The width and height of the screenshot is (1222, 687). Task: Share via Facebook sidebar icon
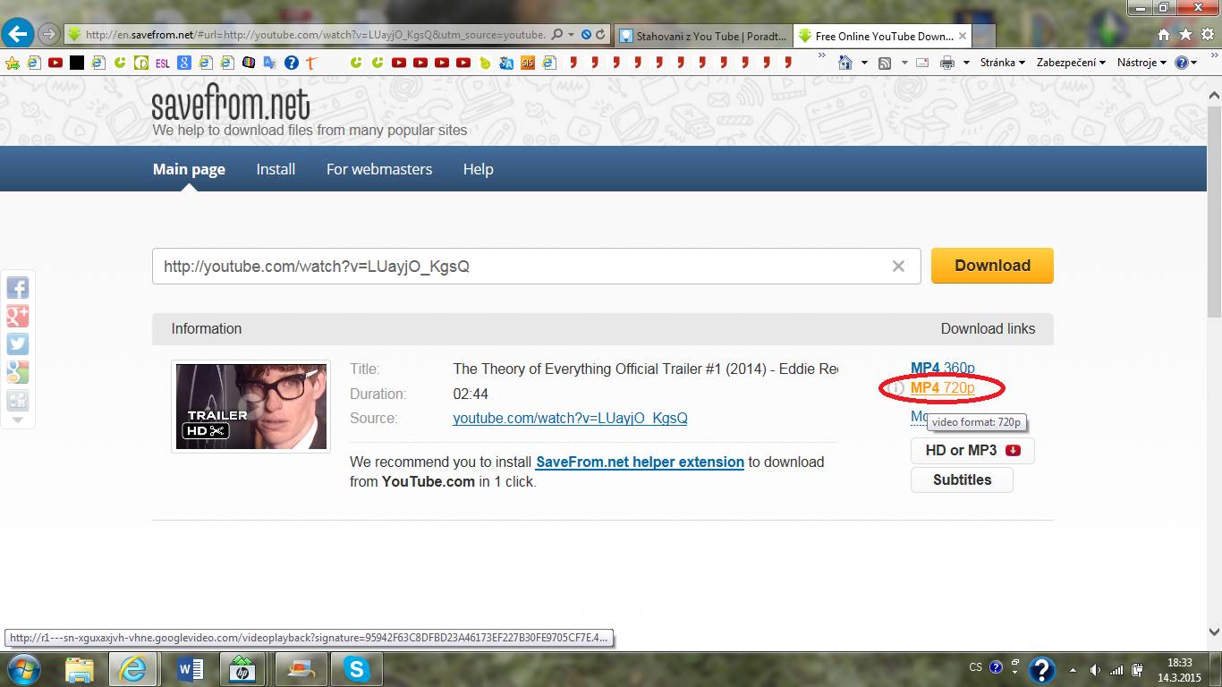17,287
